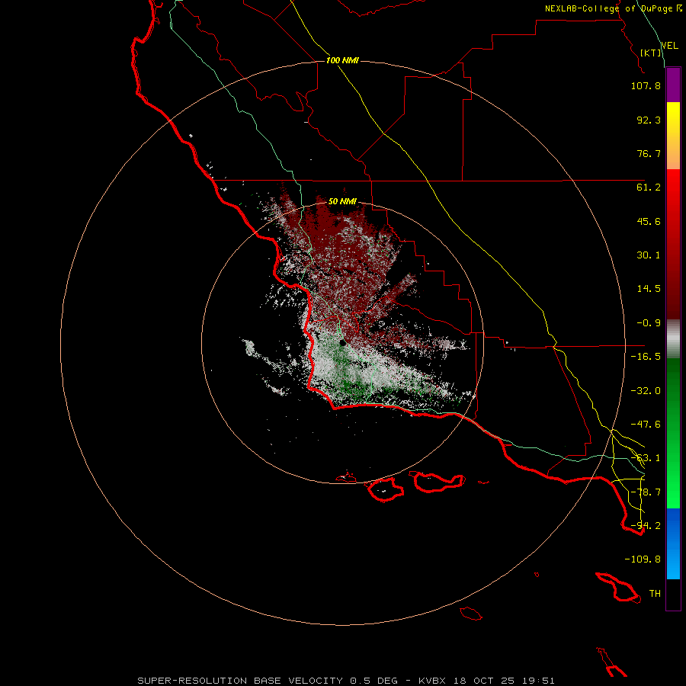Click the TH legend label
This screenshot has width=686, height=686.
pyautogui.click(x=655, y=594)
